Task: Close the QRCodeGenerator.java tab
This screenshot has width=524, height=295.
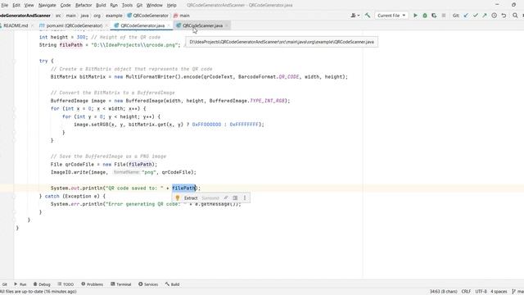Action: 169,25
